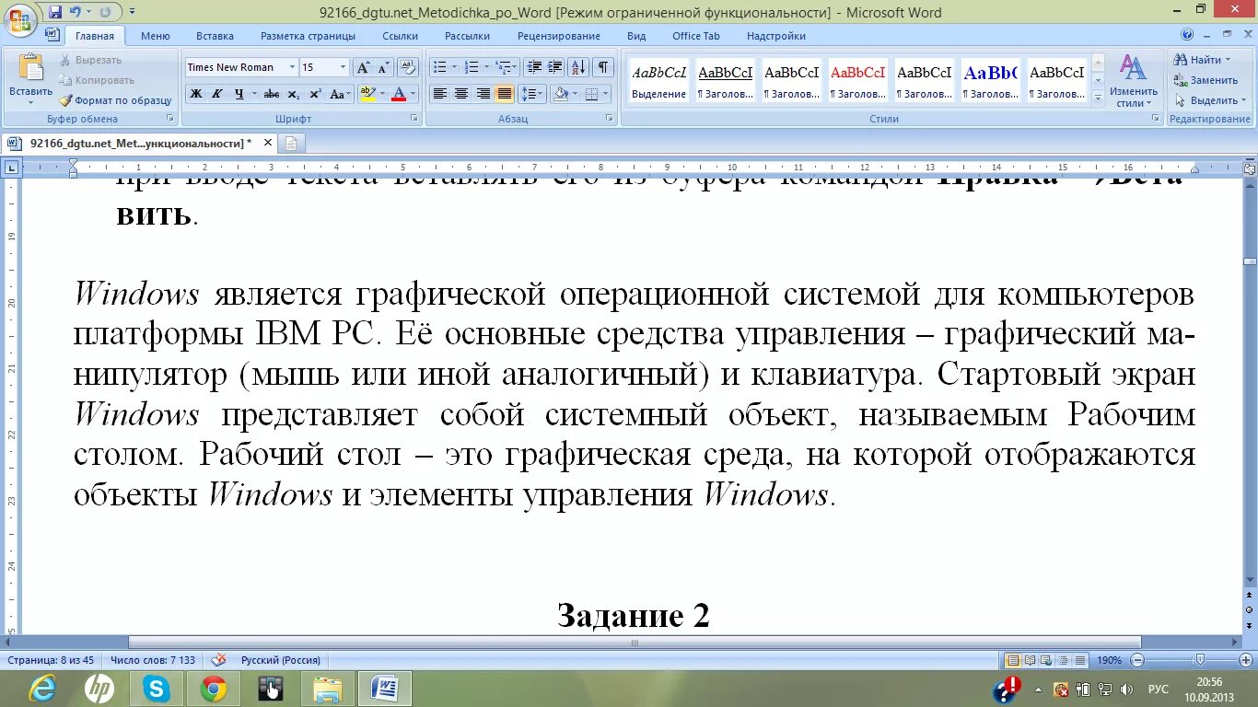
Task: Open Skype from the taskbar
Action: tap(157, 689)
